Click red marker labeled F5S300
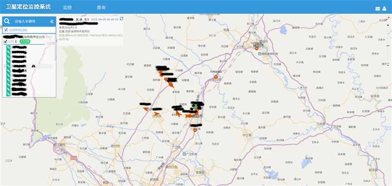 216,76
